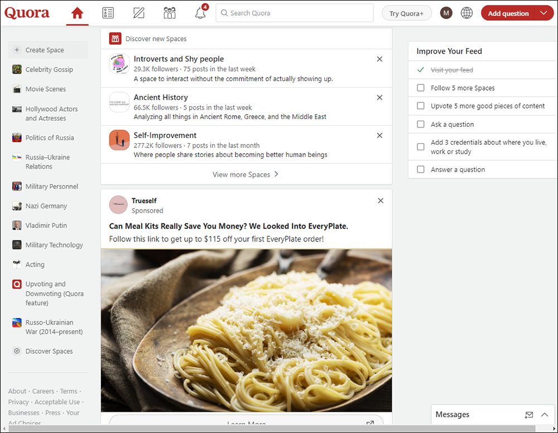558x433 pixels.
Task: Click the Acting space icon
Action: pyautogui.click(x=17, y=264)
